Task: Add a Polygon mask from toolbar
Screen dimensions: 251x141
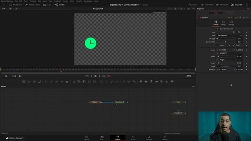Action: point(112,82)
